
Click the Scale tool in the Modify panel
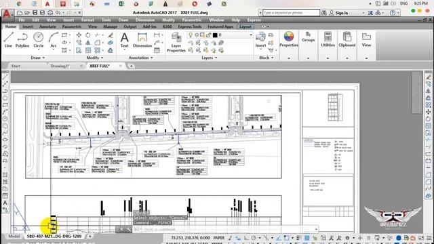87,50
